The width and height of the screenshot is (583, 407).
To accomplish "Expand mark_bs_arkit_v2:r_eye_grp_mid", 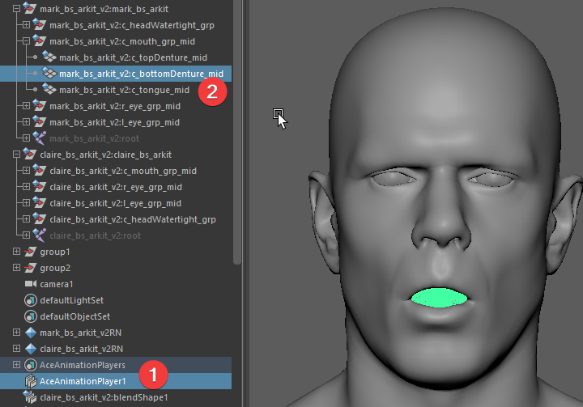I will coord(26,105).
